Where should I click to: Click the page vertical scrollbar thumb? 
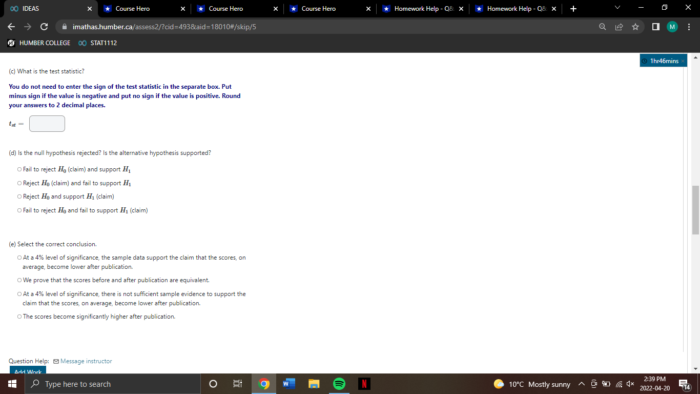[x=695, y=210]
